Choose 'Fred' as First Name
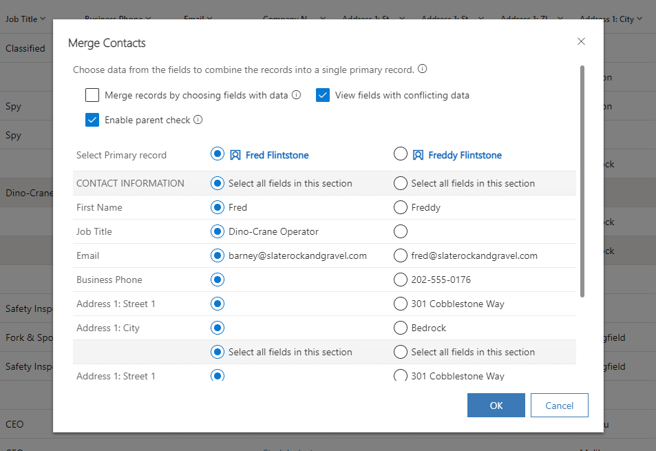 pos(218,207)
